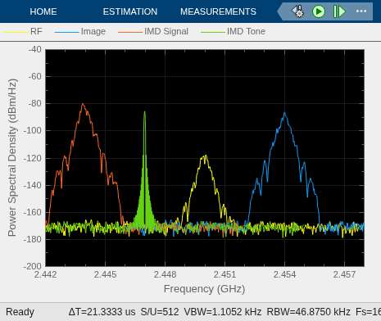Click the Step Forward button
The width and height of the screenshot is (381, 321).
[339, 11]
